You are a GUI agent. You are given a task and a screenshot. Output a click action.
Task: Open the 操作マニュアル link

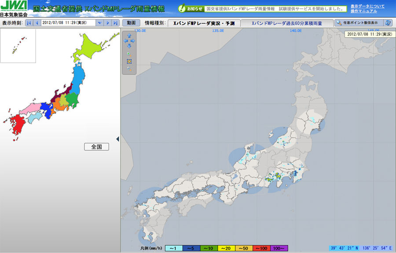coord(364,11)
